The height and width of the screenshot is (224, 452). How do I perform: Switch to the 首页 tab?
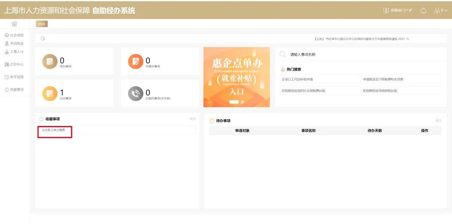[42, 24]
